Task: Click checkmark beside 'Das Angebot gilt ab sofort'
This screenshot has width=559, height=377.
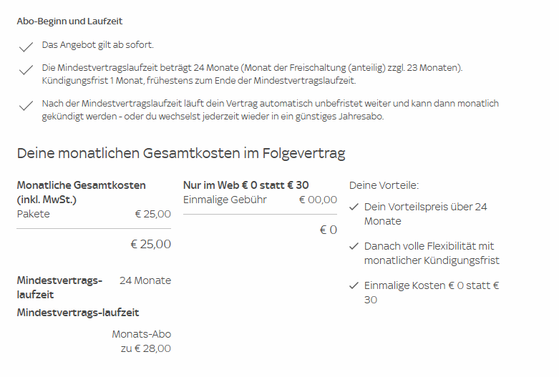Action: click(x=26, y=46)
